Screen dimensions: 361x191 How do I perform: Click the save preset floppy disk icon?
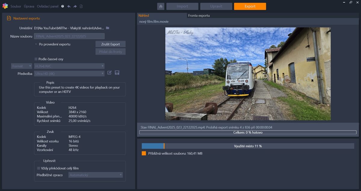click(117, 73)
